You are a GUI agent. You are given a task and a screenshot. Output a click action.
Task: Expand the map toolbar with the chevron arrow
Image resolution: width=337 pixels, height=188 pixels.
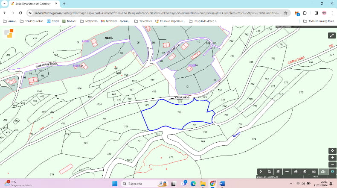[261, 172]
